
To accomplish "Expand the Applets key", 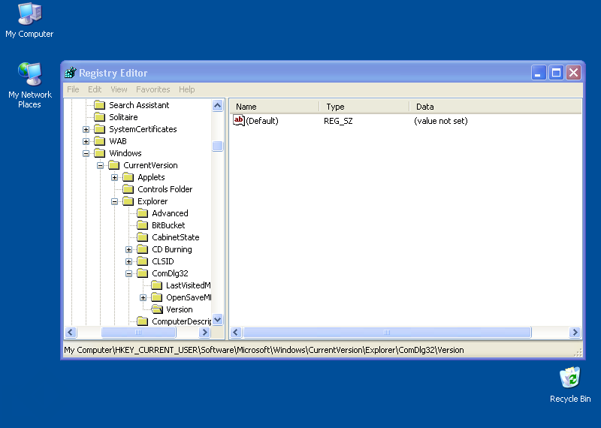I will click(114, 177).
